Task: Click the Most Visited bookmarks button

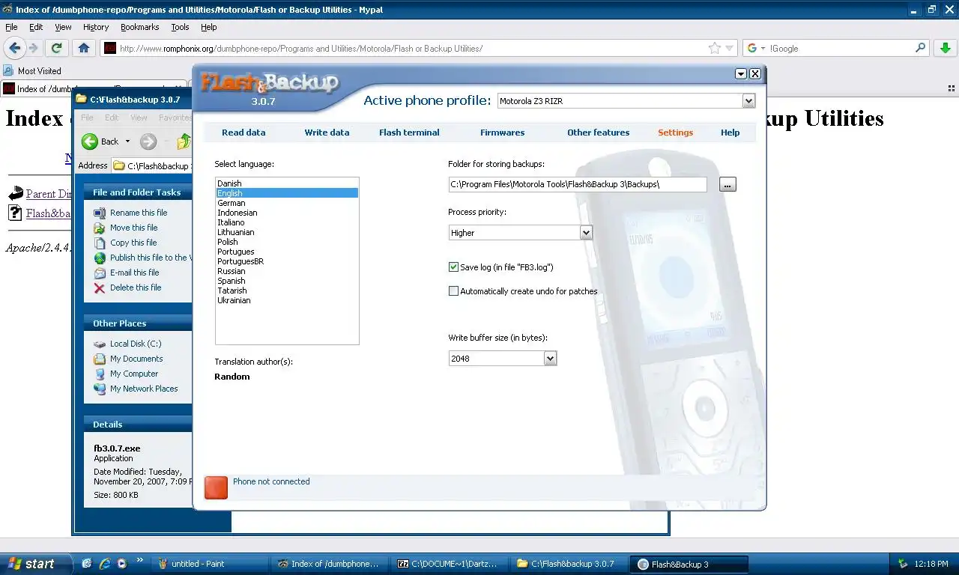Action: coord(32,70)
